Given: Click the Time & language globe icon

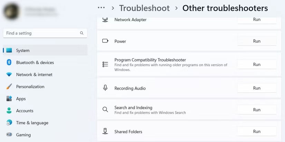Looking at the screenshot, I should pos(9,123).
